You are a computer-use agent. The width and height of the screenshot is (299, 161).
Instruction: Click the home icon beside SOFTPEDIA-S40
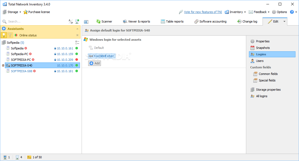click(3, 65)
